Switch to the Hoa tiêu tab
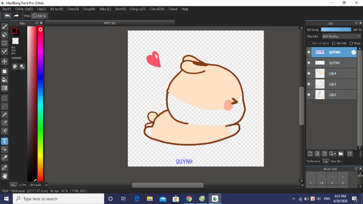Screen dimensions: 363x204 336,161
